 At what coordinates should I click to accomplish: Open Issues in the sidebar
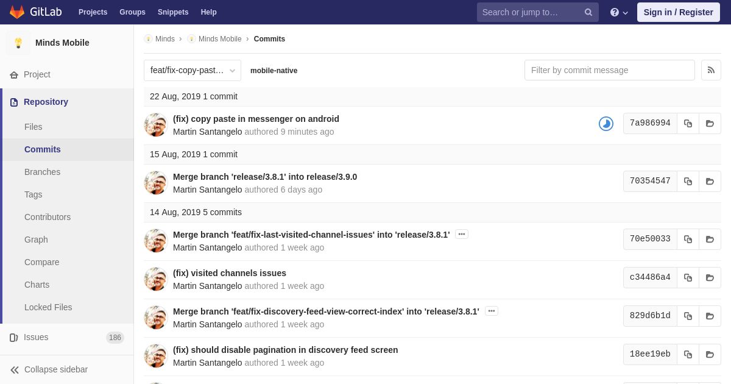(36, 337)
